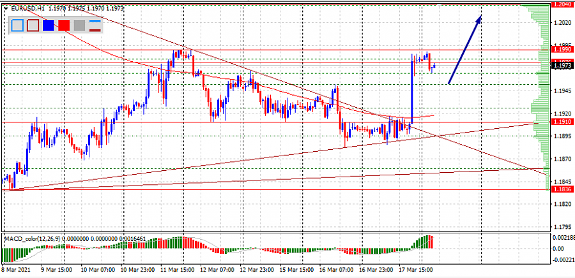Viewport: 575px width, 278px height.
Task: Click the 1.1895 price scale value
Action: coord(564,136)
